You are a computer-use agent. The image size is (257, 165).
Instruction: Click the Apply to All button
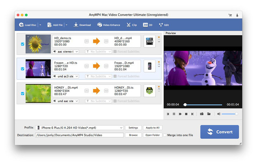[153, 128]
